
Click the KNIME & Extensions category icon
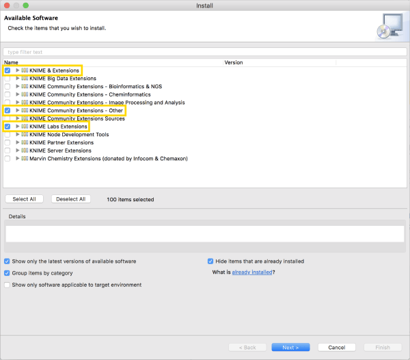[x=25, y=70]
